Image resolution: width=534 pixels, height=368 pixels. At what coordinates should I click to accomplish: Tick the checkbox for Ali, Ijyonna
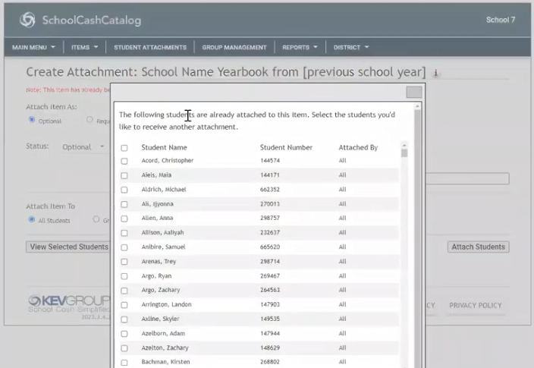(124, 204)
